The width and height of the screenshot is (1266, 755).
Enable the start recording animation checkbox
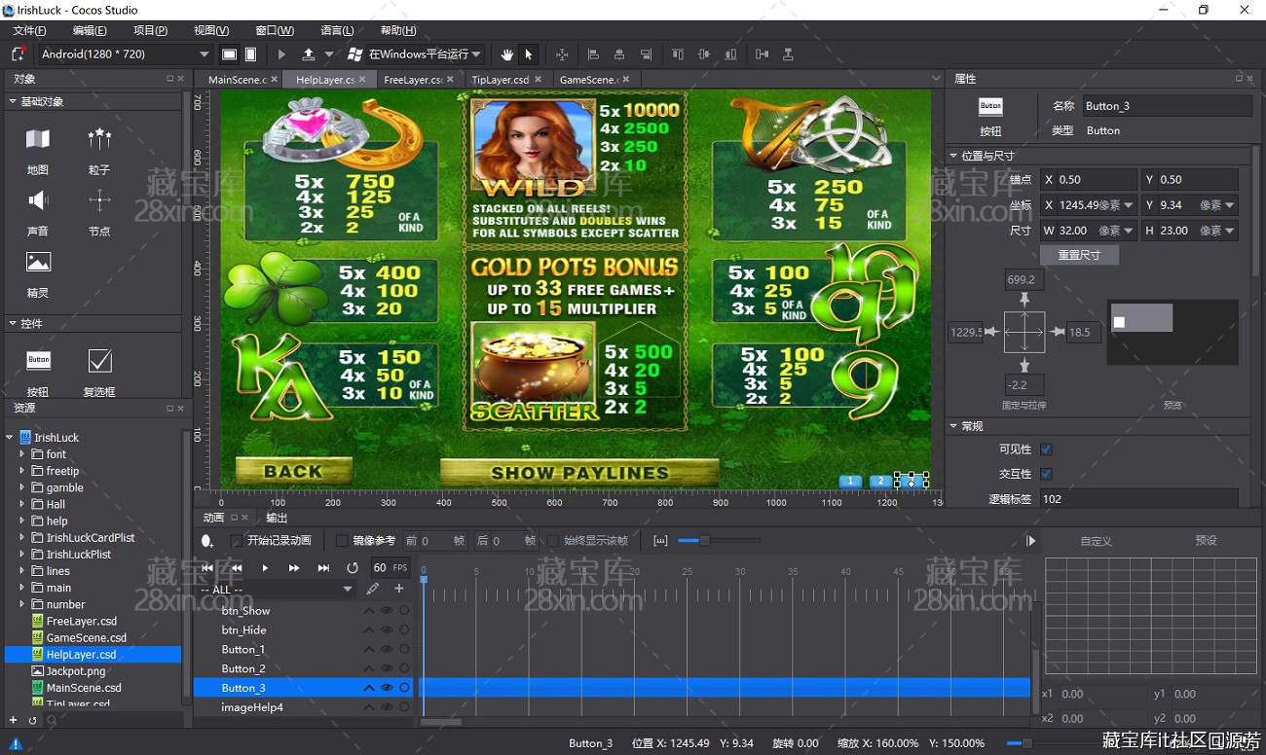(236, 541)
